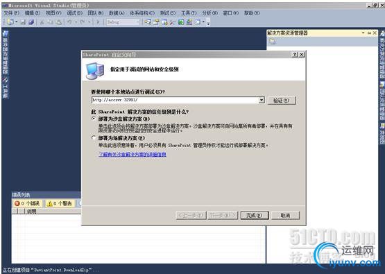This screenshot has width=385, height=274.
Task: Click the 完成 (Finish) button
Action: pos(255,215)
